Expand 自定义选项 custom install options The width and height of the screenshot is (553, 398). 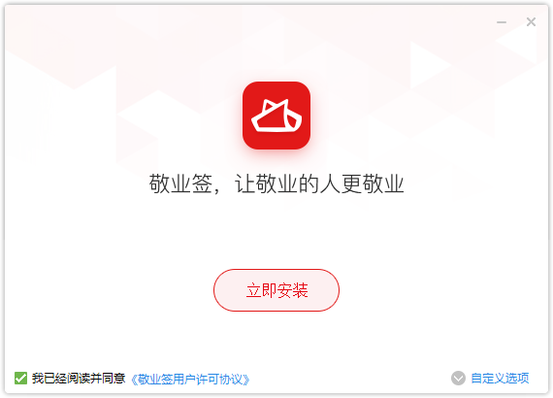[x=500, y=379]
